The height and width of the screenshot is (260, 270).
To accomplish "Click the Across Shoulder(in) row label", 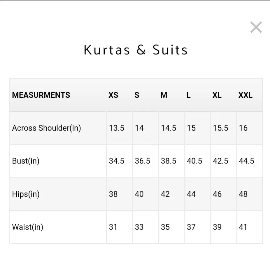I will coord(46,128).
